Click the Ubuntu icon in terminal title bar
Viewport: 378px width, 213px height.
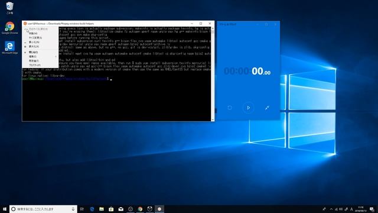coord(25,24)
